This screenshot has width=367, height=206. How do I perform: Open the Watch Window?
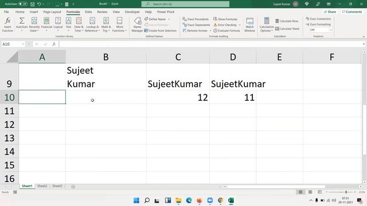tap(249, 25)
